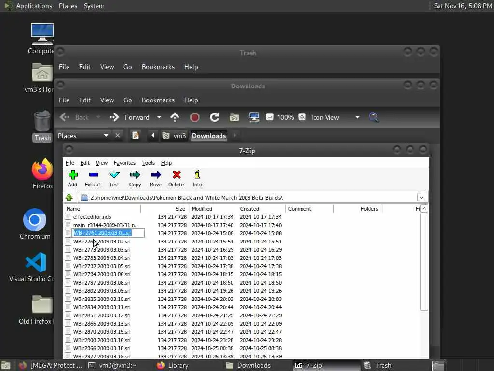Switch to MEGA Firefox window in taskbar
Viewport: 494px width, 371px height.
tap(51, 365)
